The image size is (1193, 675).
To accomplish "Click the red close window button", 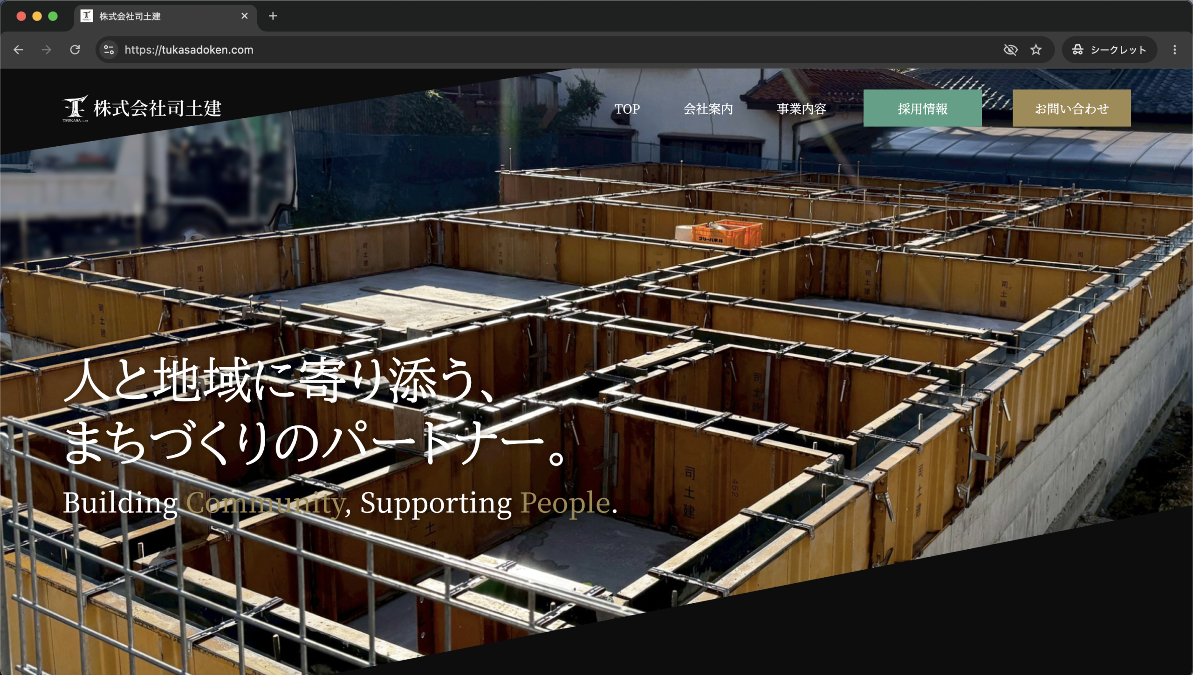I will tap(21, 16).
